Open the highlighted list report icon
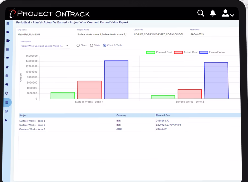The width and height of the screenshot is (248, 182). point(7,102)
